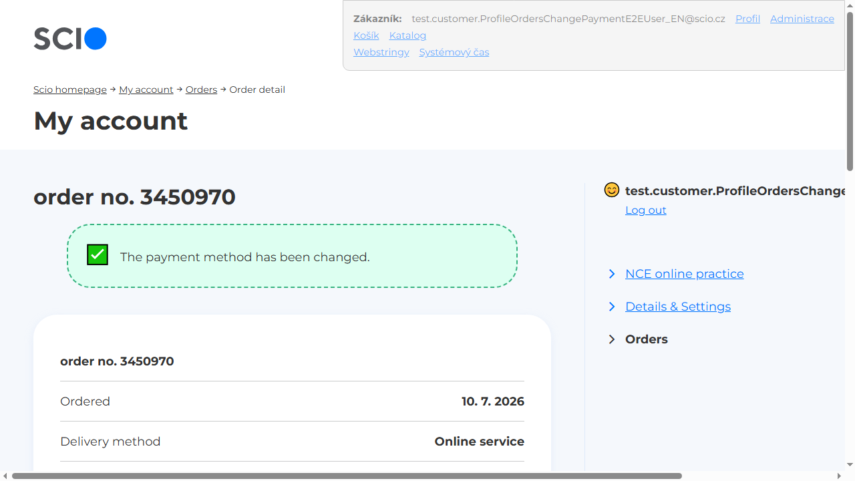
Task: Click the vertical scrollbar thumb
Action: click(x=850, y=92)
